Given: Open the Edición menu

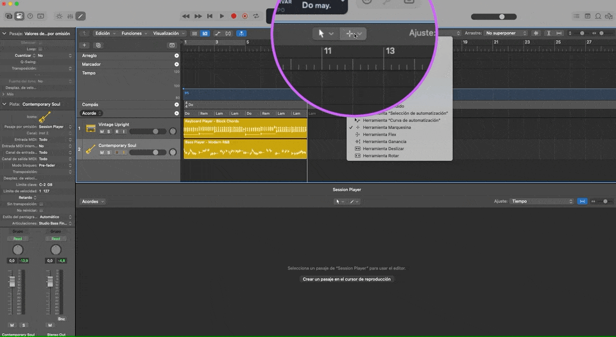Looking at the screenshot, I should [x=105, y=33].
